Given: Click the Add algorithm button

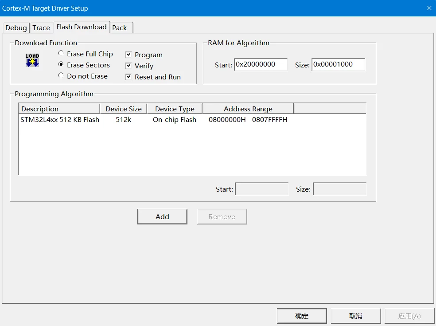Looking at the screenshot, I should point(162,216).
